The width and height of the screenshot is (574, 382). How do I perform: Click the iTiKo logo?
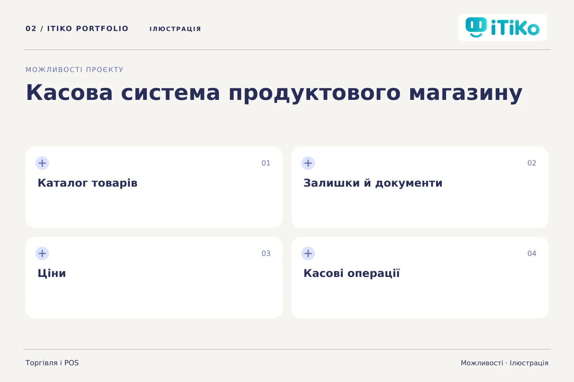tap(502, 27)
